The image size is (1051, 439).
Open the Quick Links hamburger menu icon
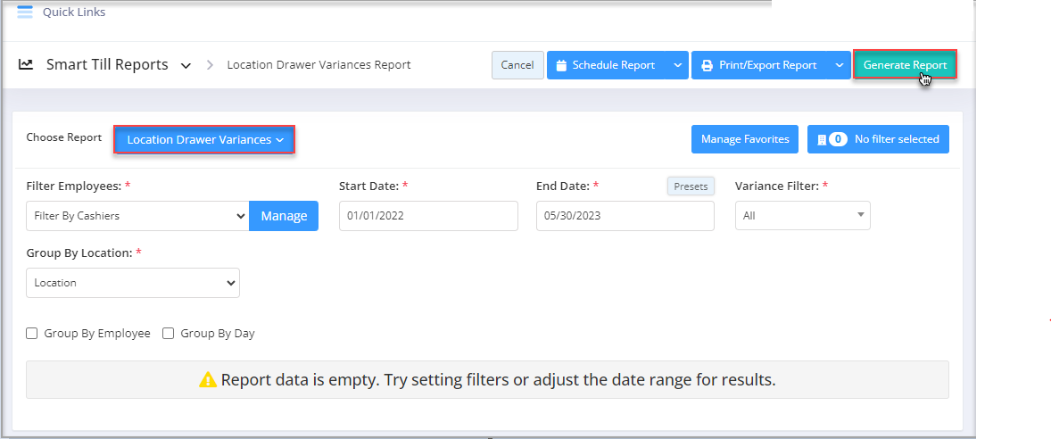tap(25, 12)
